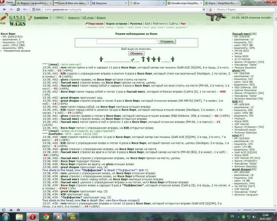Close the Форум tab
The width and height of the screenshot is (277, 221).
pos(51,3)
